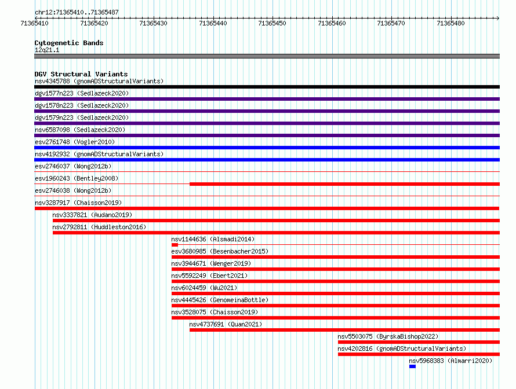Select the 12q21.1 band label
The image size is (516, 389).
coord(47,50)
